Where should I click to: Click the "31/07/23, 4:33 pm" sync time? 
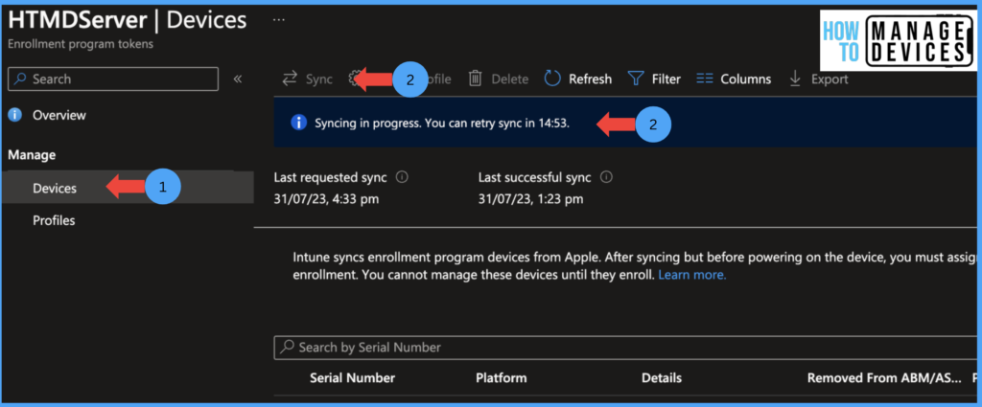(326, 199)
